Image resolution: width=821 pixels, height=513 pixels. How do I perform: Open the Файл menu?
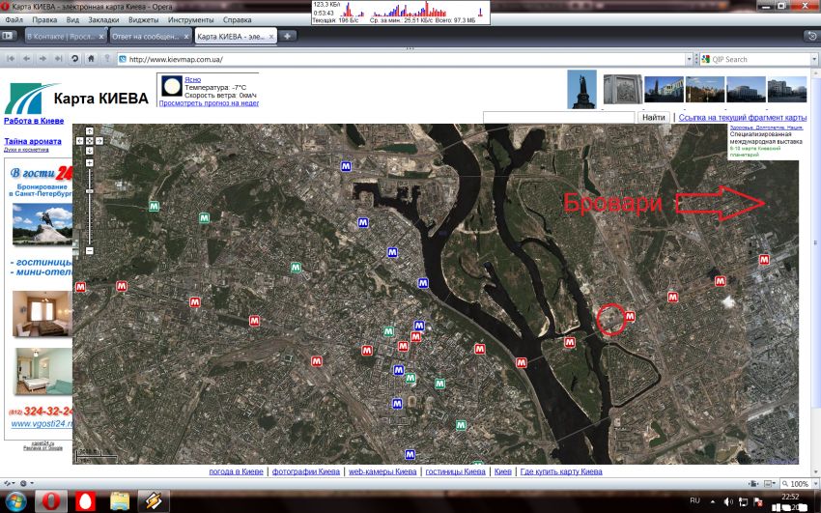14,20
